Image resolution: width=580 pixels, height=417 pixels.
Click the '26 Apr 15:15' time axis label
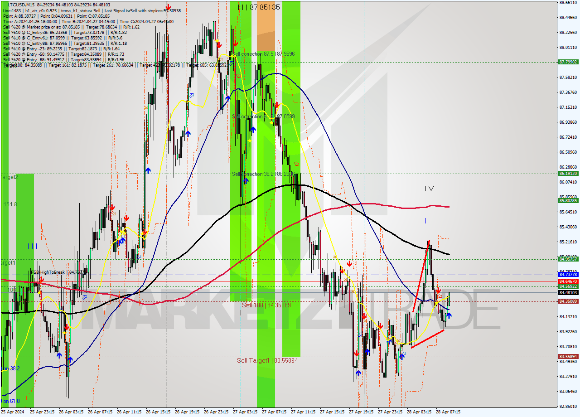pos(158,412)
